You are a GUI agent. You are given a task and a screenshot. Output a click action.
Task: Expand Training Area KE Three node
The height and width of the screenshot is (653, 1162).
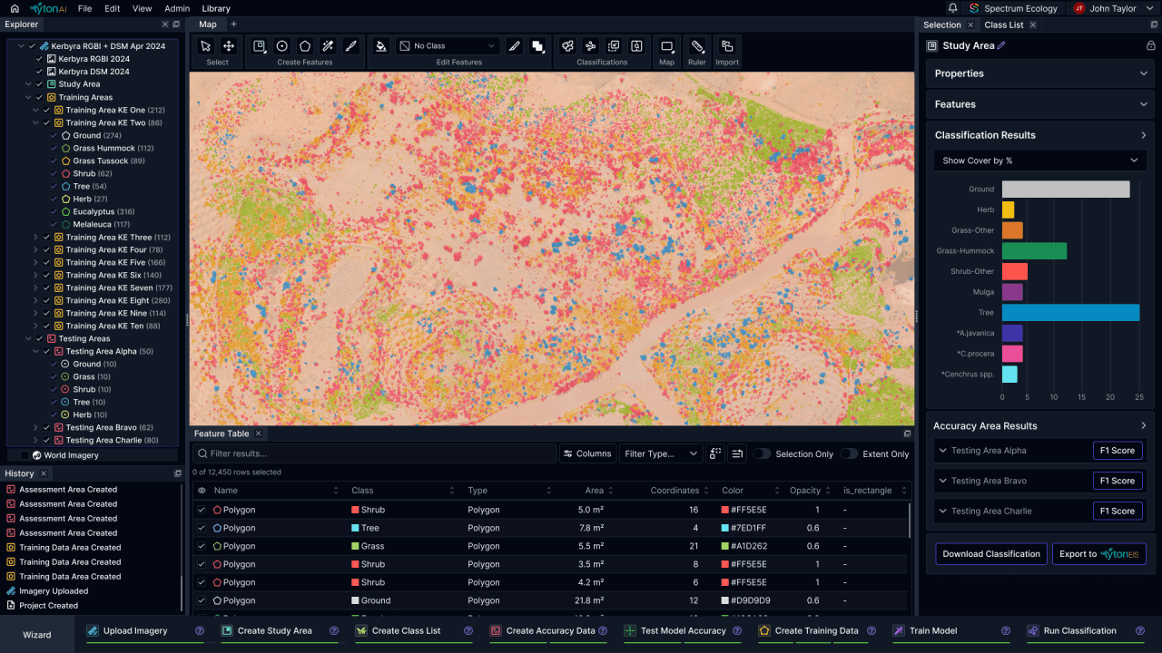click(35, 238)
